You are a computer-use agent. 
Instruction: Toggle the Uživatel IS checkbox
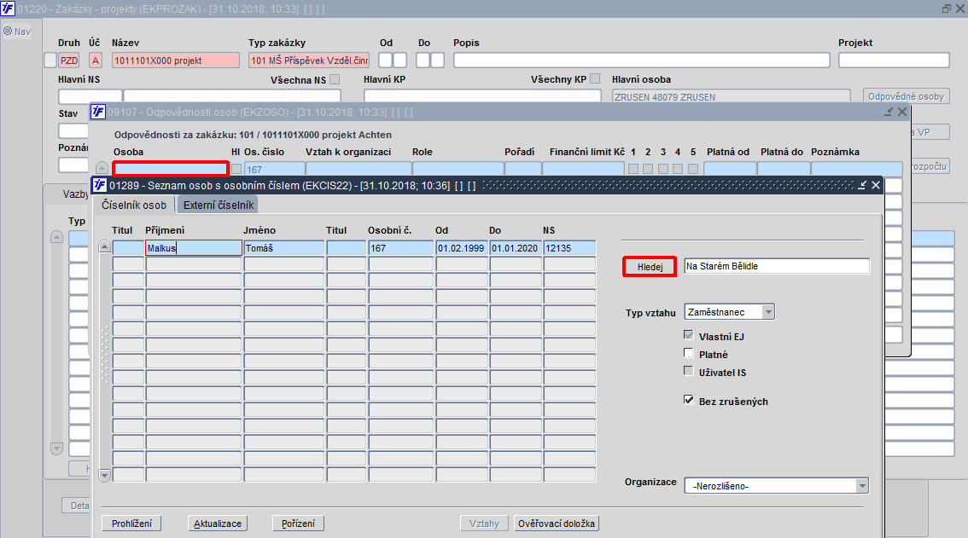click(x=688, y=371)
